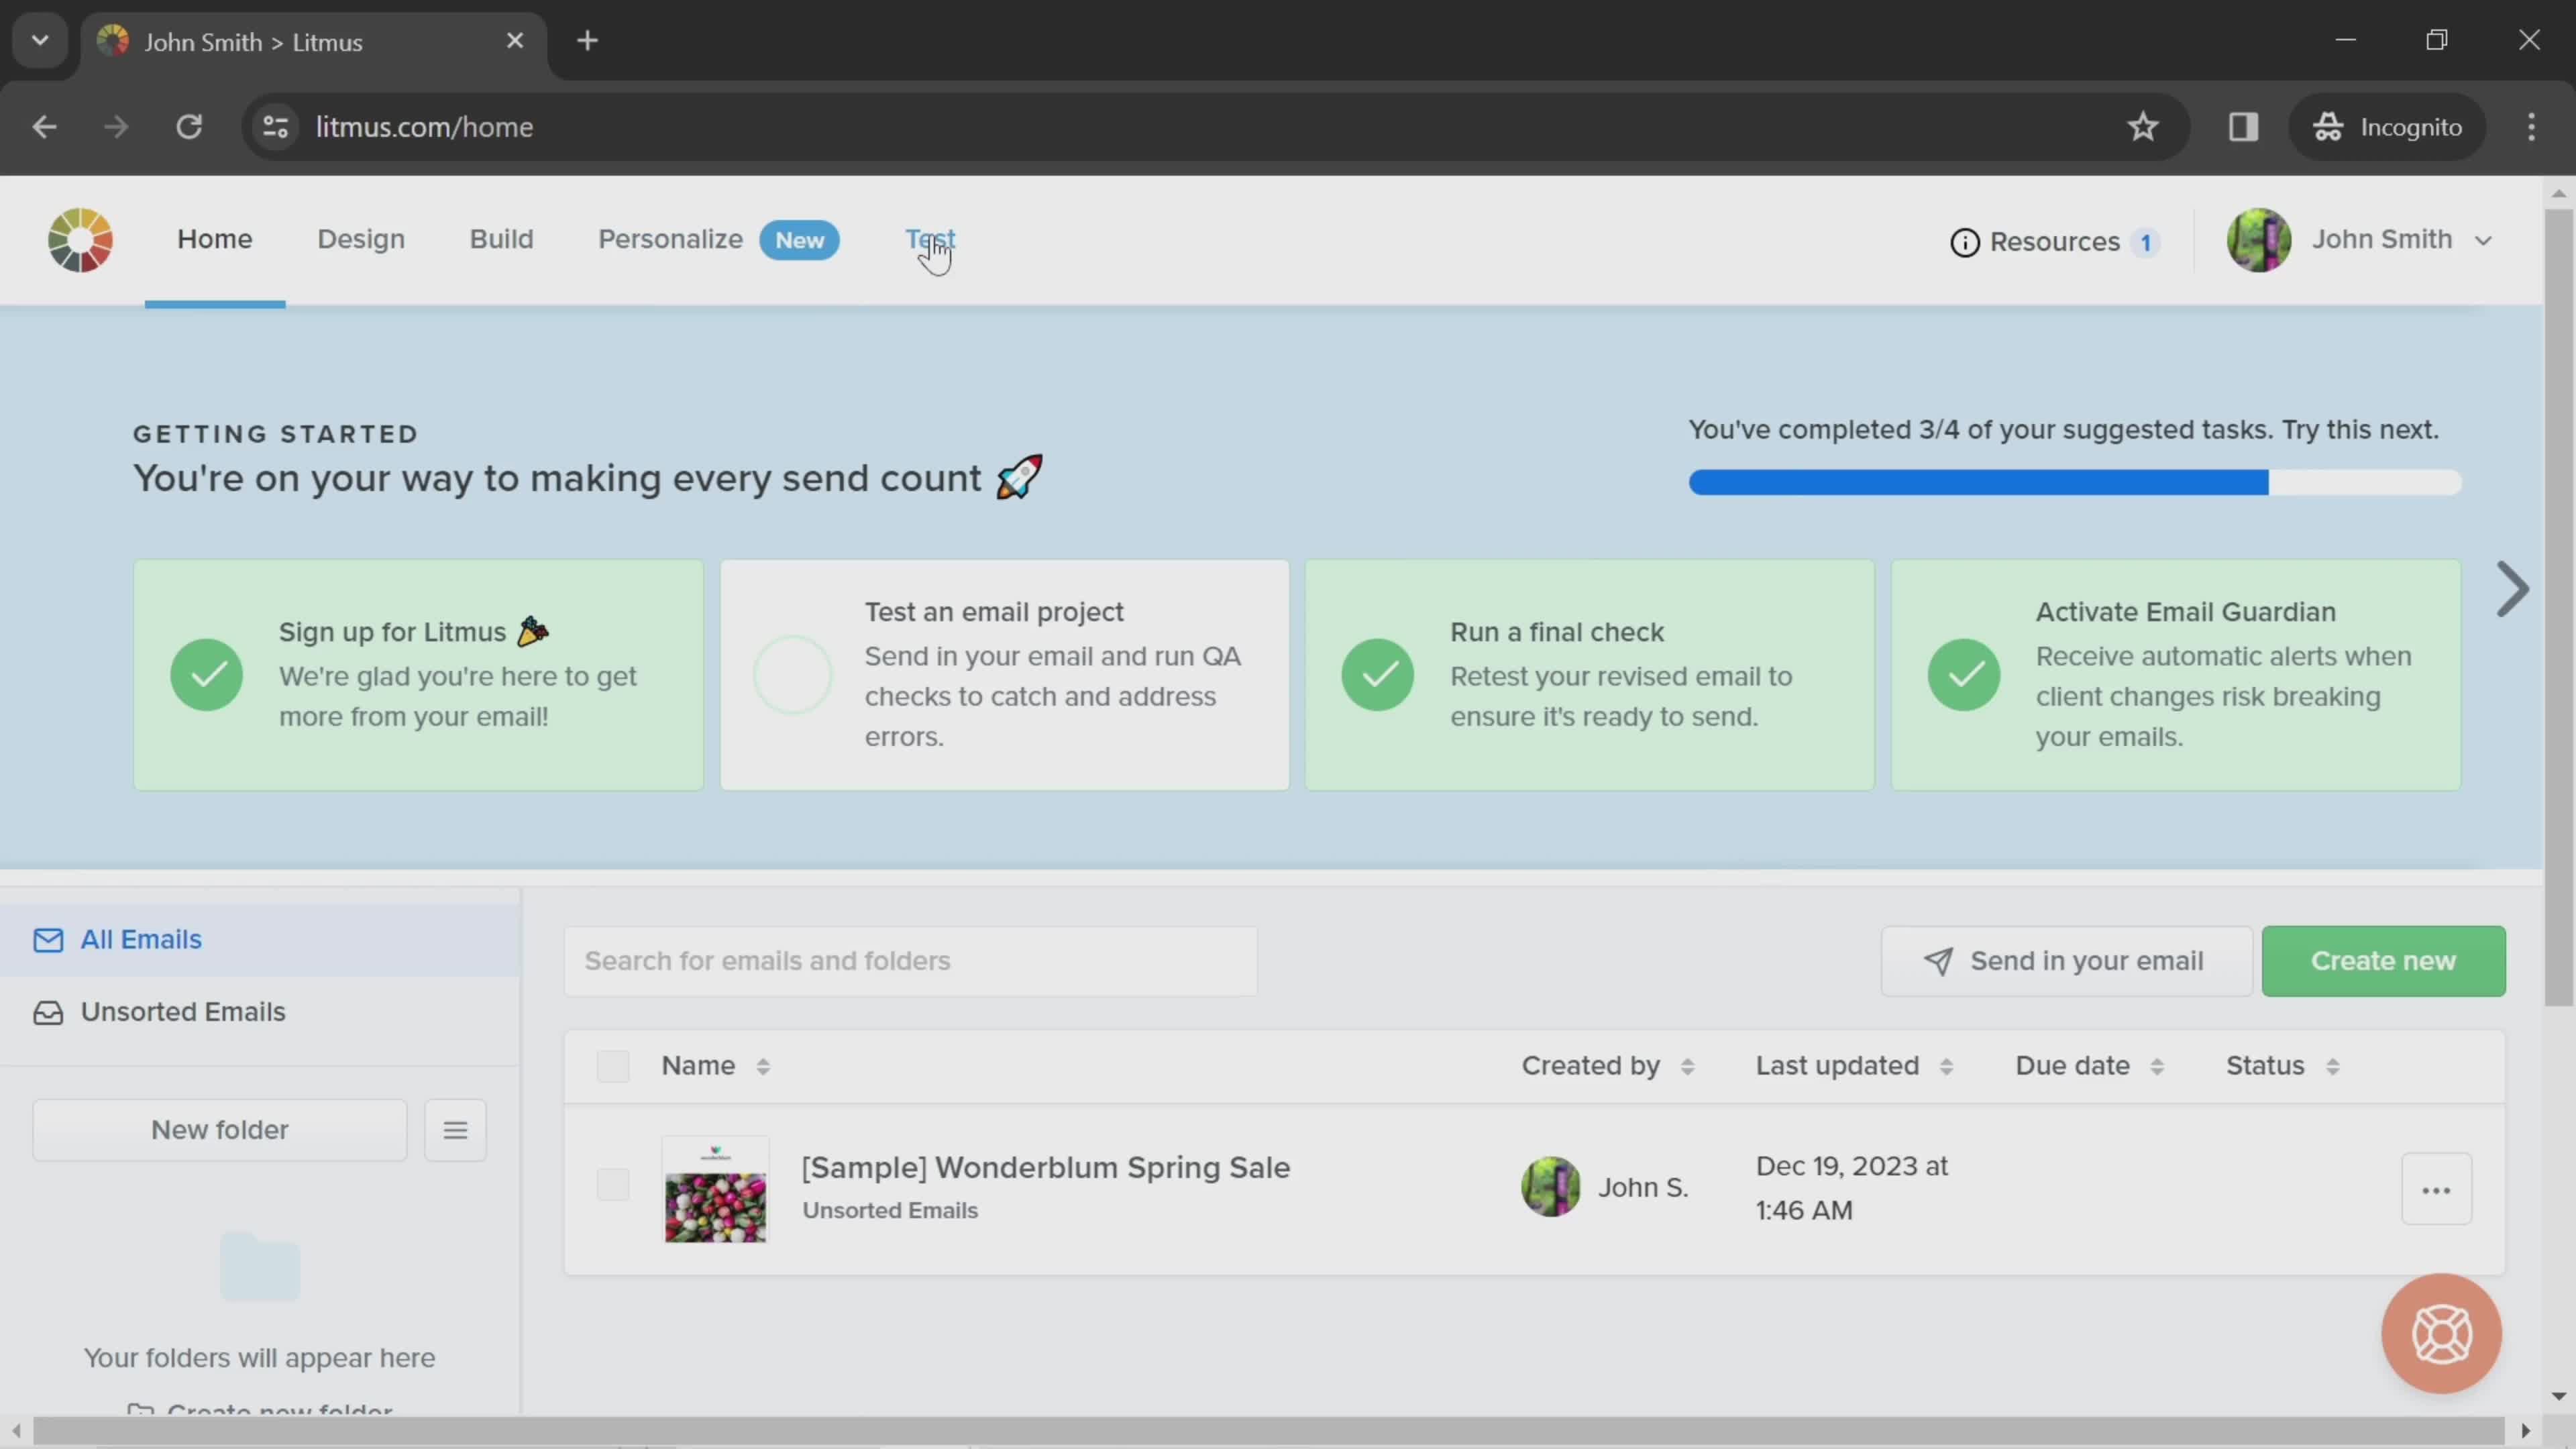
Task: Click the Unsorted Emails folder icon
Action: coord(48,1010)
